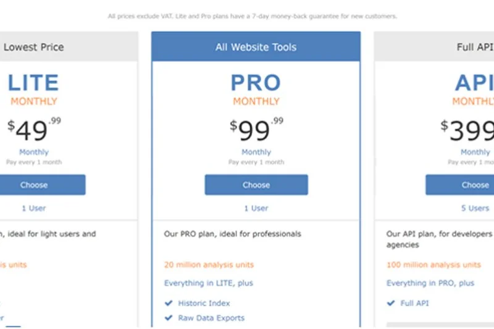Image resolution: width=494 pixels, height=329 pixels.
Task: Click the 20 million analysis units link
Action: click(x=209, y=265)
